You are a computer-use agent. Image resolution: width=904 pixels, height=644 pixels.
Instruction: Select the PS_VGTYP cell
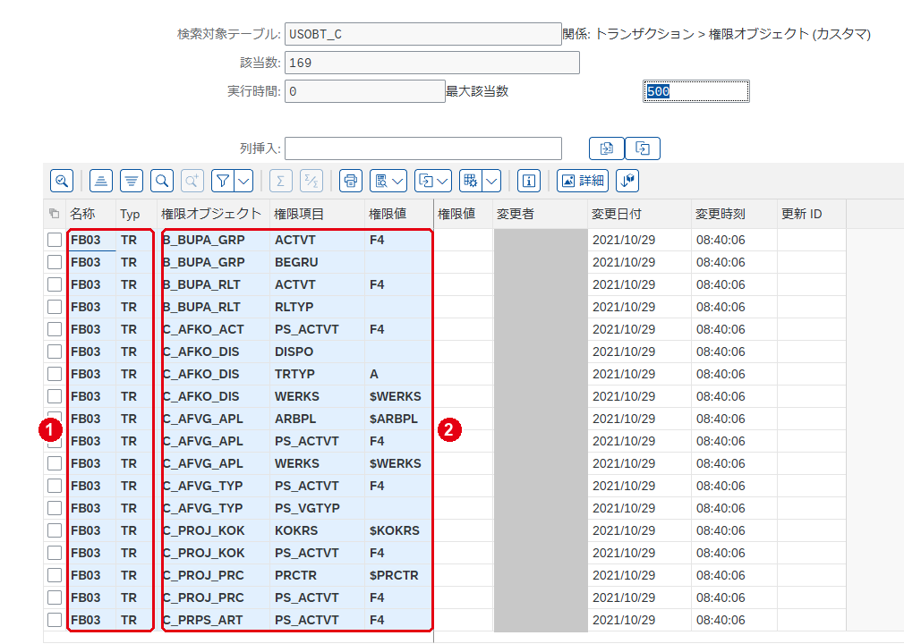317,508
